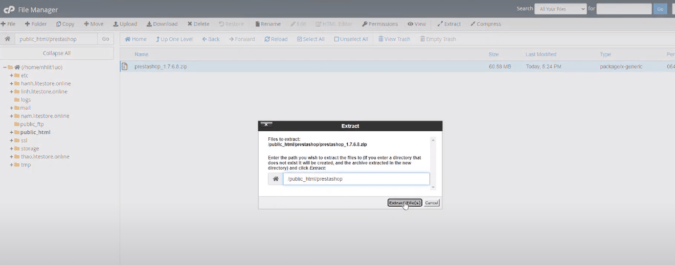Click the home icon beside path field
The image size is (675, 265).
pyautogui.click(x=8, y=39)
